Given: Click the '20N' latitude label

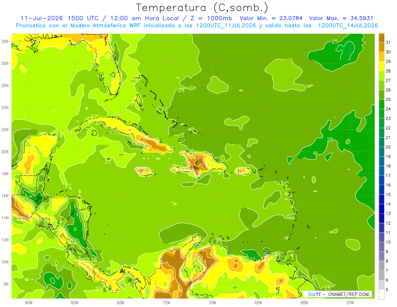Looking at the screenshot, I should (5, 152).
